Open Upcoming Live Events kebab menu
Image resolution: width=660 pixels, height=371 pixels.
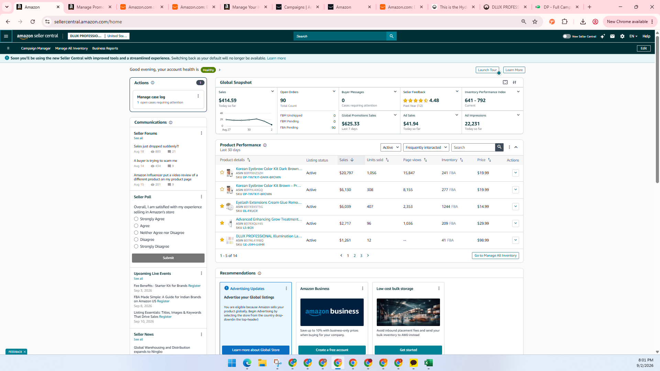coord(201,273)
